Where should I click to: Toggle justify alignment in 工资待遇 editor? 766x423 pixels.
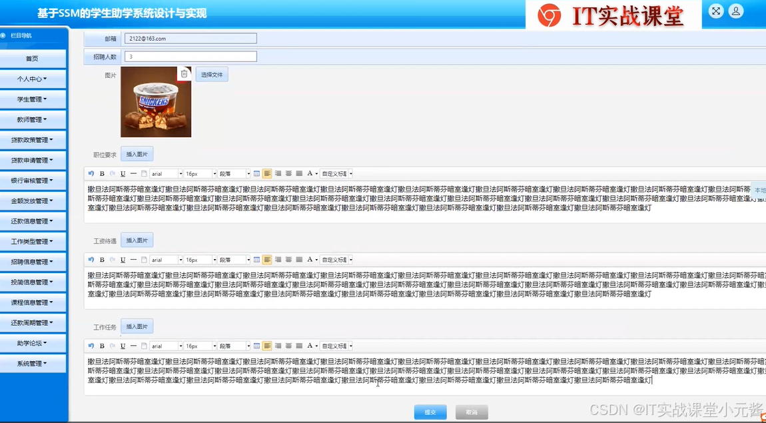pyautogui.click(x=299, y=259)
